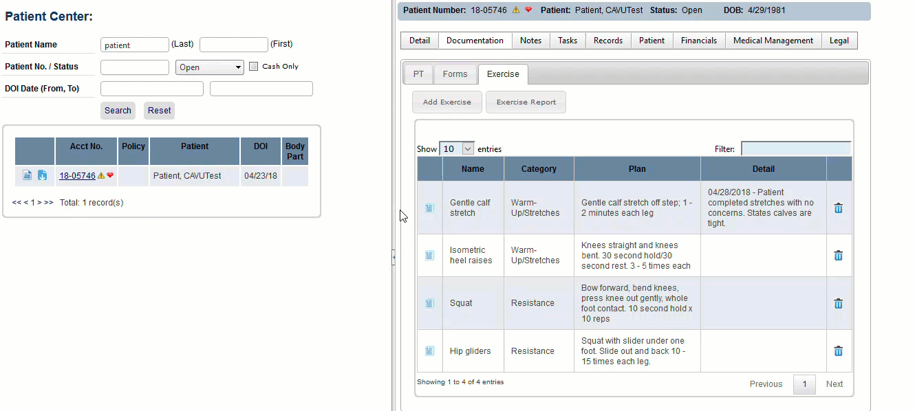Click the red heart icon in the Acct No. cell
Image resolution: width=915 pixels, height=411 pixels.
(x=110, y=175)
